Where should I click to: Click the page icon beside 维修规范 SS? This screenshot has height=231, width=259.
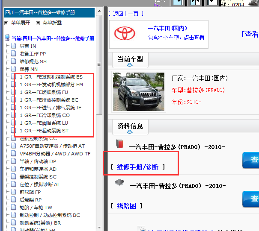[14, 61]
